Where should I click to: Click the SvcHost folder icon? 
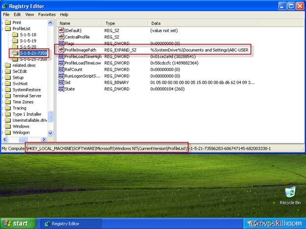[x=8, y=83]
